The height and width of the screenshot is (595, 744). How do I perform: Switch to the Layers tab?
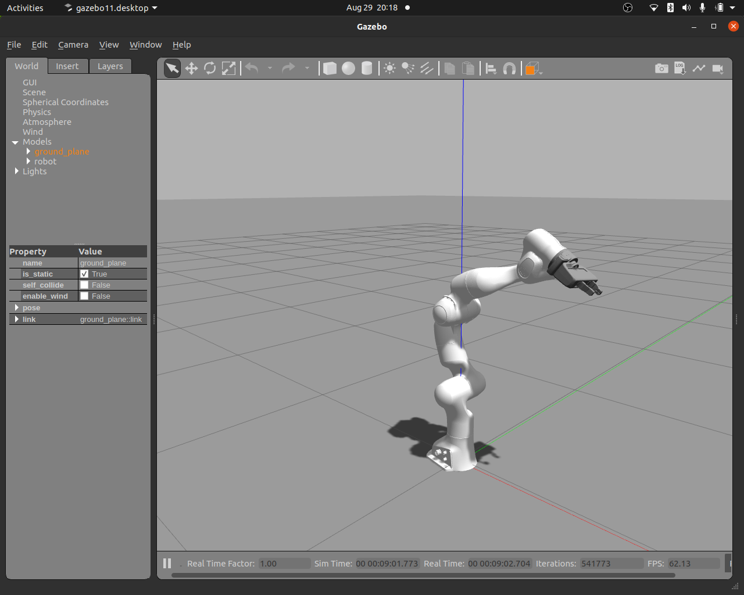point(110,66)
